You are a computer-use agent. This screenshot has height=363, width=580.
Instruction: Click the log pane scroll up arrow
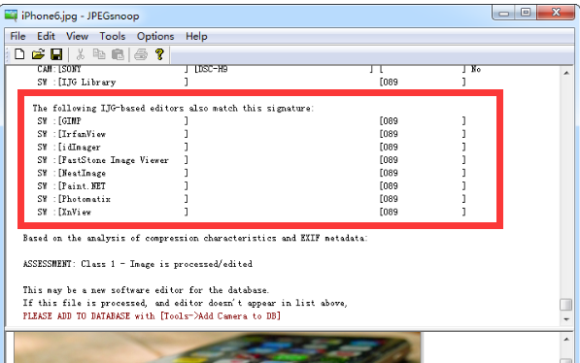566,73
